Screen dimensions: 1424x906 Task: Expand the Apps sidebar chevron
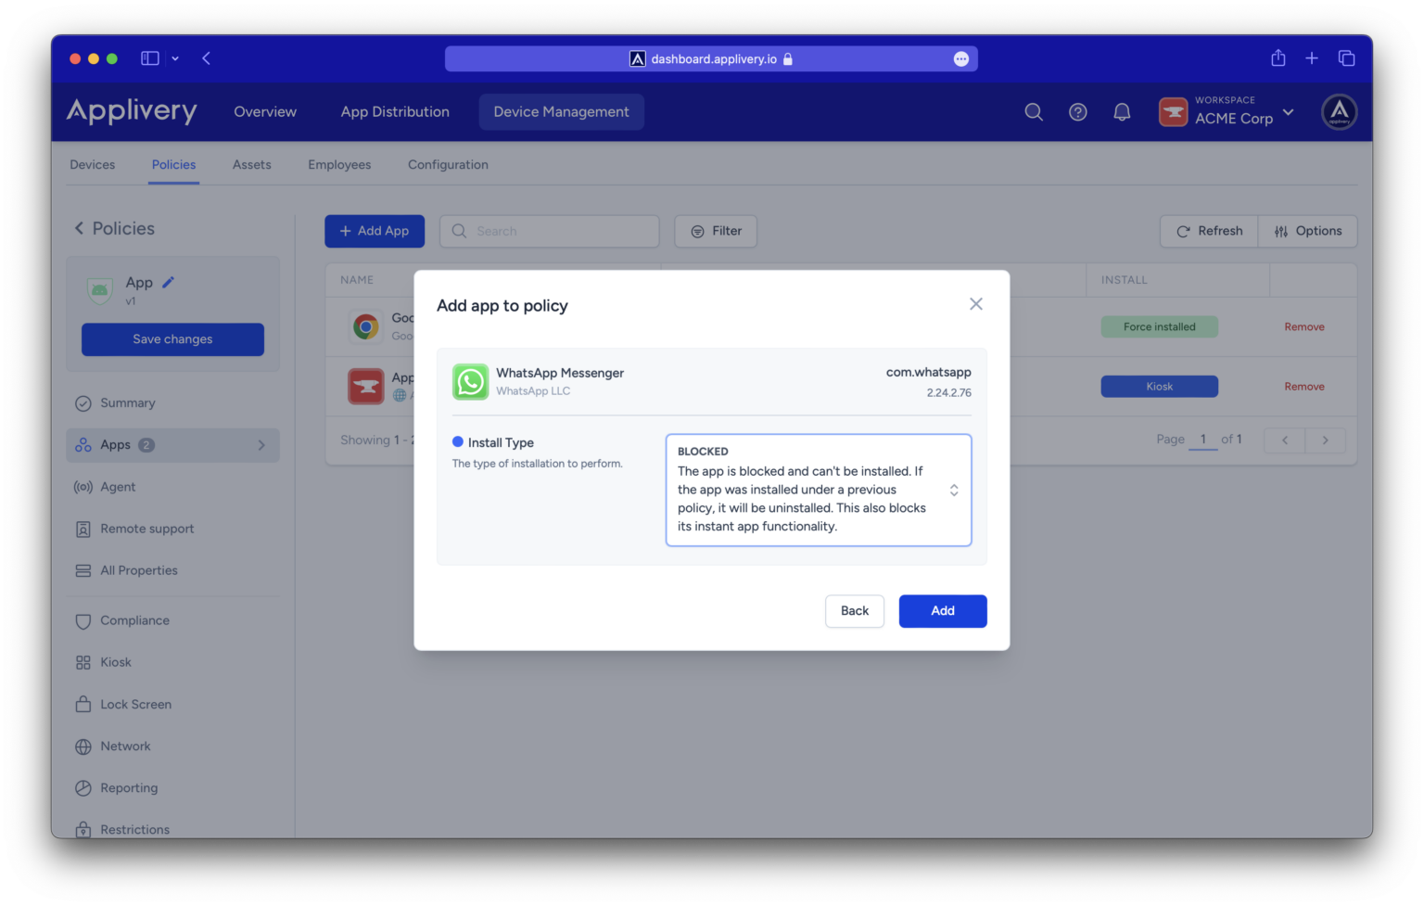click(261, 445)
